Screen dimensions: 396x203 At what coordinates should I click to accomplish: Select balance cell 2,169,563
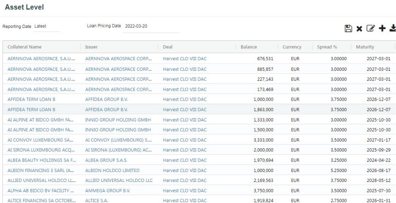coord(263,180)
